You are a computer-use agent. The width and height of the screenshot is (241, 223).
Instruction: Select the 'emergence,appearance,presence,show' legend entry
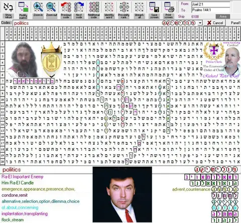pyautogui.click(x=38, y=189)
